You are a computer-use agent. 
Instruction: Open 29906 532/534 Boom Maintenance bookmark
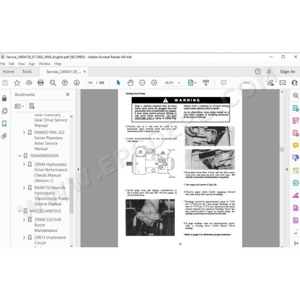coord(48,225)
